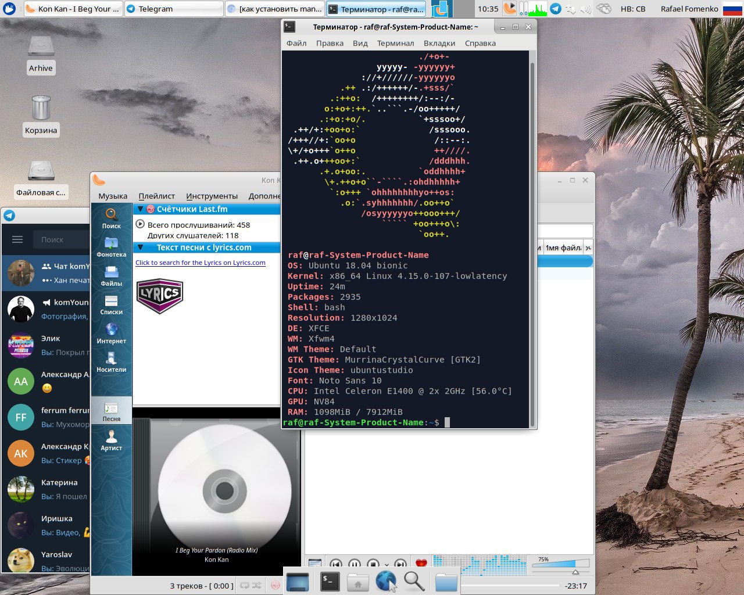Switch to browser 'как установить' taskbar button

pyautogui.click(x=274, y=9)
